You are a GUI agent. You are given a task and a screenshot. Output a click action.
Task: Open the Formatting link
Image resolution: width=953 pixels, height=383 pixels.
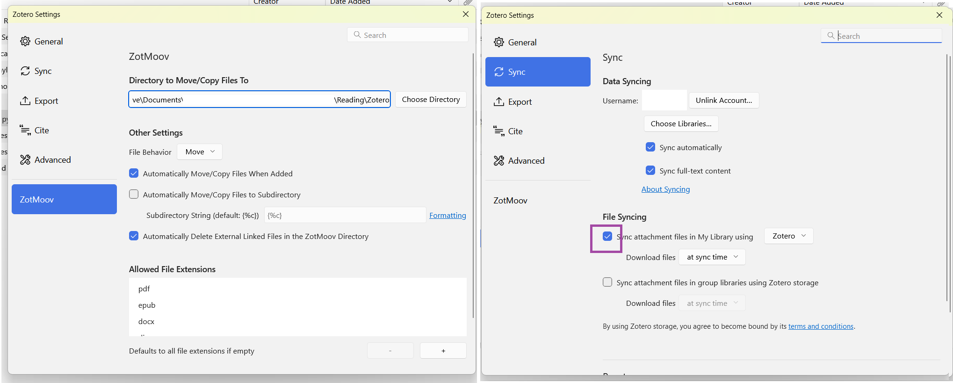(448, 216)
